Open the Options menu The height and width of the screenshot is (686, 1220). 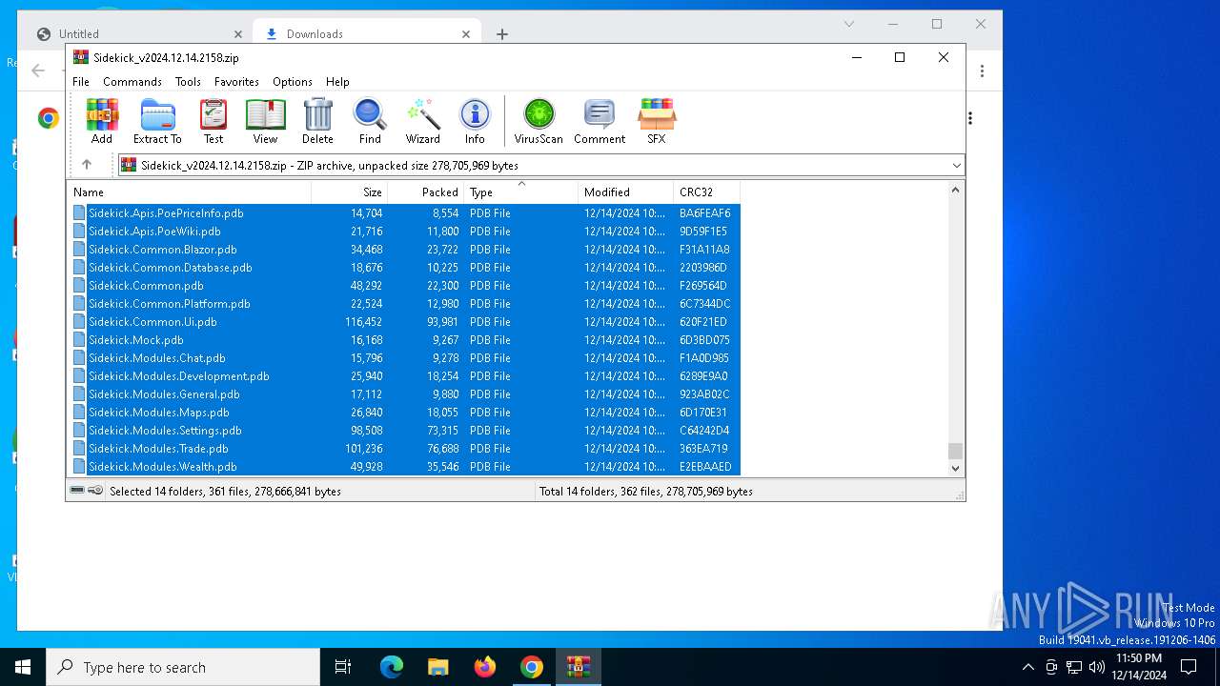(x=293, y=82)
